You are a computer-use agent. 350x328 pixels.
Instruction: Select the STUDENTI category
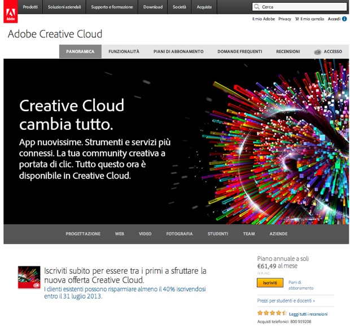click(218, 234)
